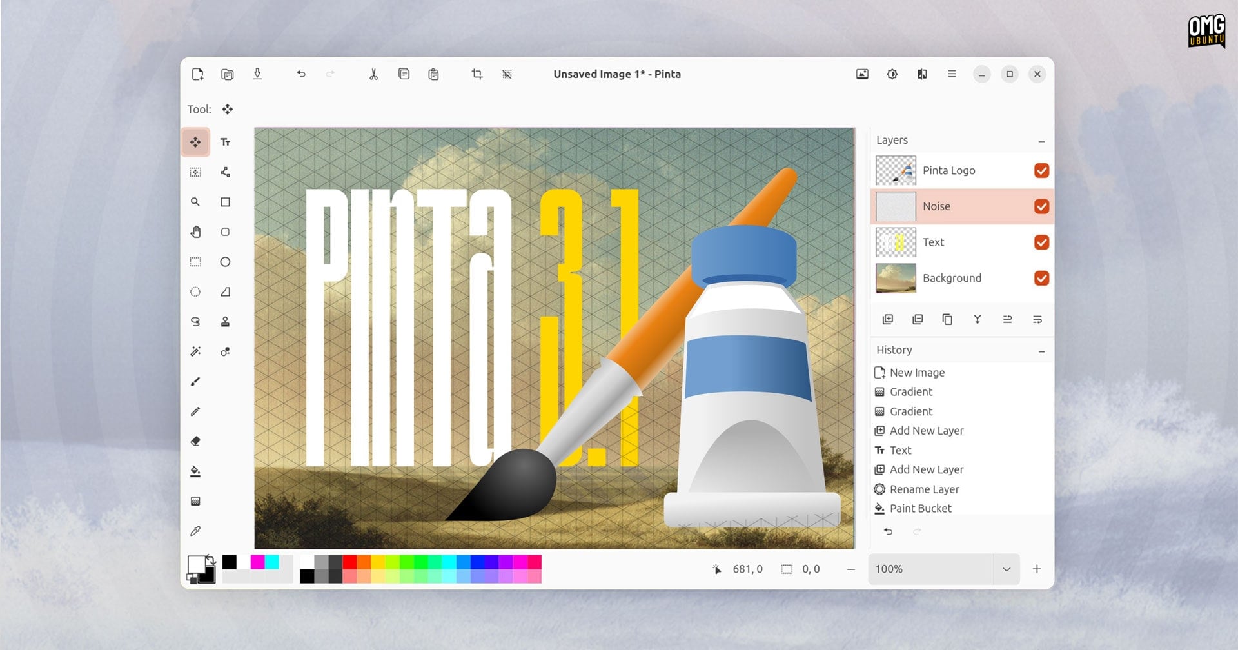1238x650 pixels.
Task: Collapse the Layers panel
Action: tap(1042, 140)
